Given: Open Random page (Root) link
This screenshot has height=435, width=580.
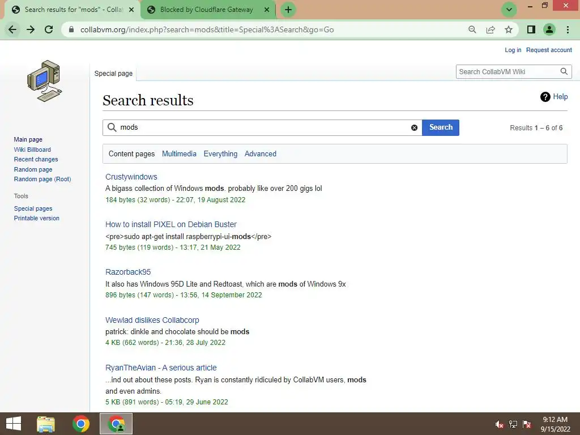Looking at the screenshot, I should click(42, 179).
